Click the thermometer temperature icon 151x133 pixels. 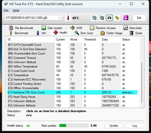pyautogui.click(x=68, y=18)
